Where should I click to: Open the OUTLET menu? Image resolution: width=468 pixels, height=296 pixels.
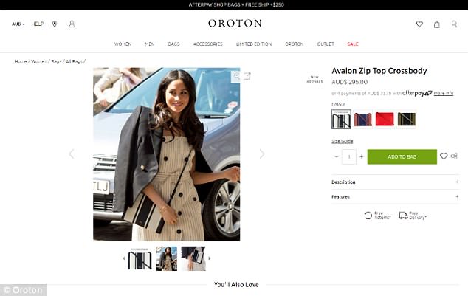click(326, 44)
